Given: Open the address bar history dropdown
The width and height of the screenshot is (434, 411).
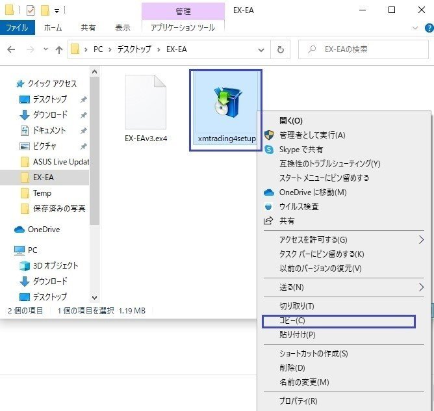Looking at the screenshot, I should [261, 50].
